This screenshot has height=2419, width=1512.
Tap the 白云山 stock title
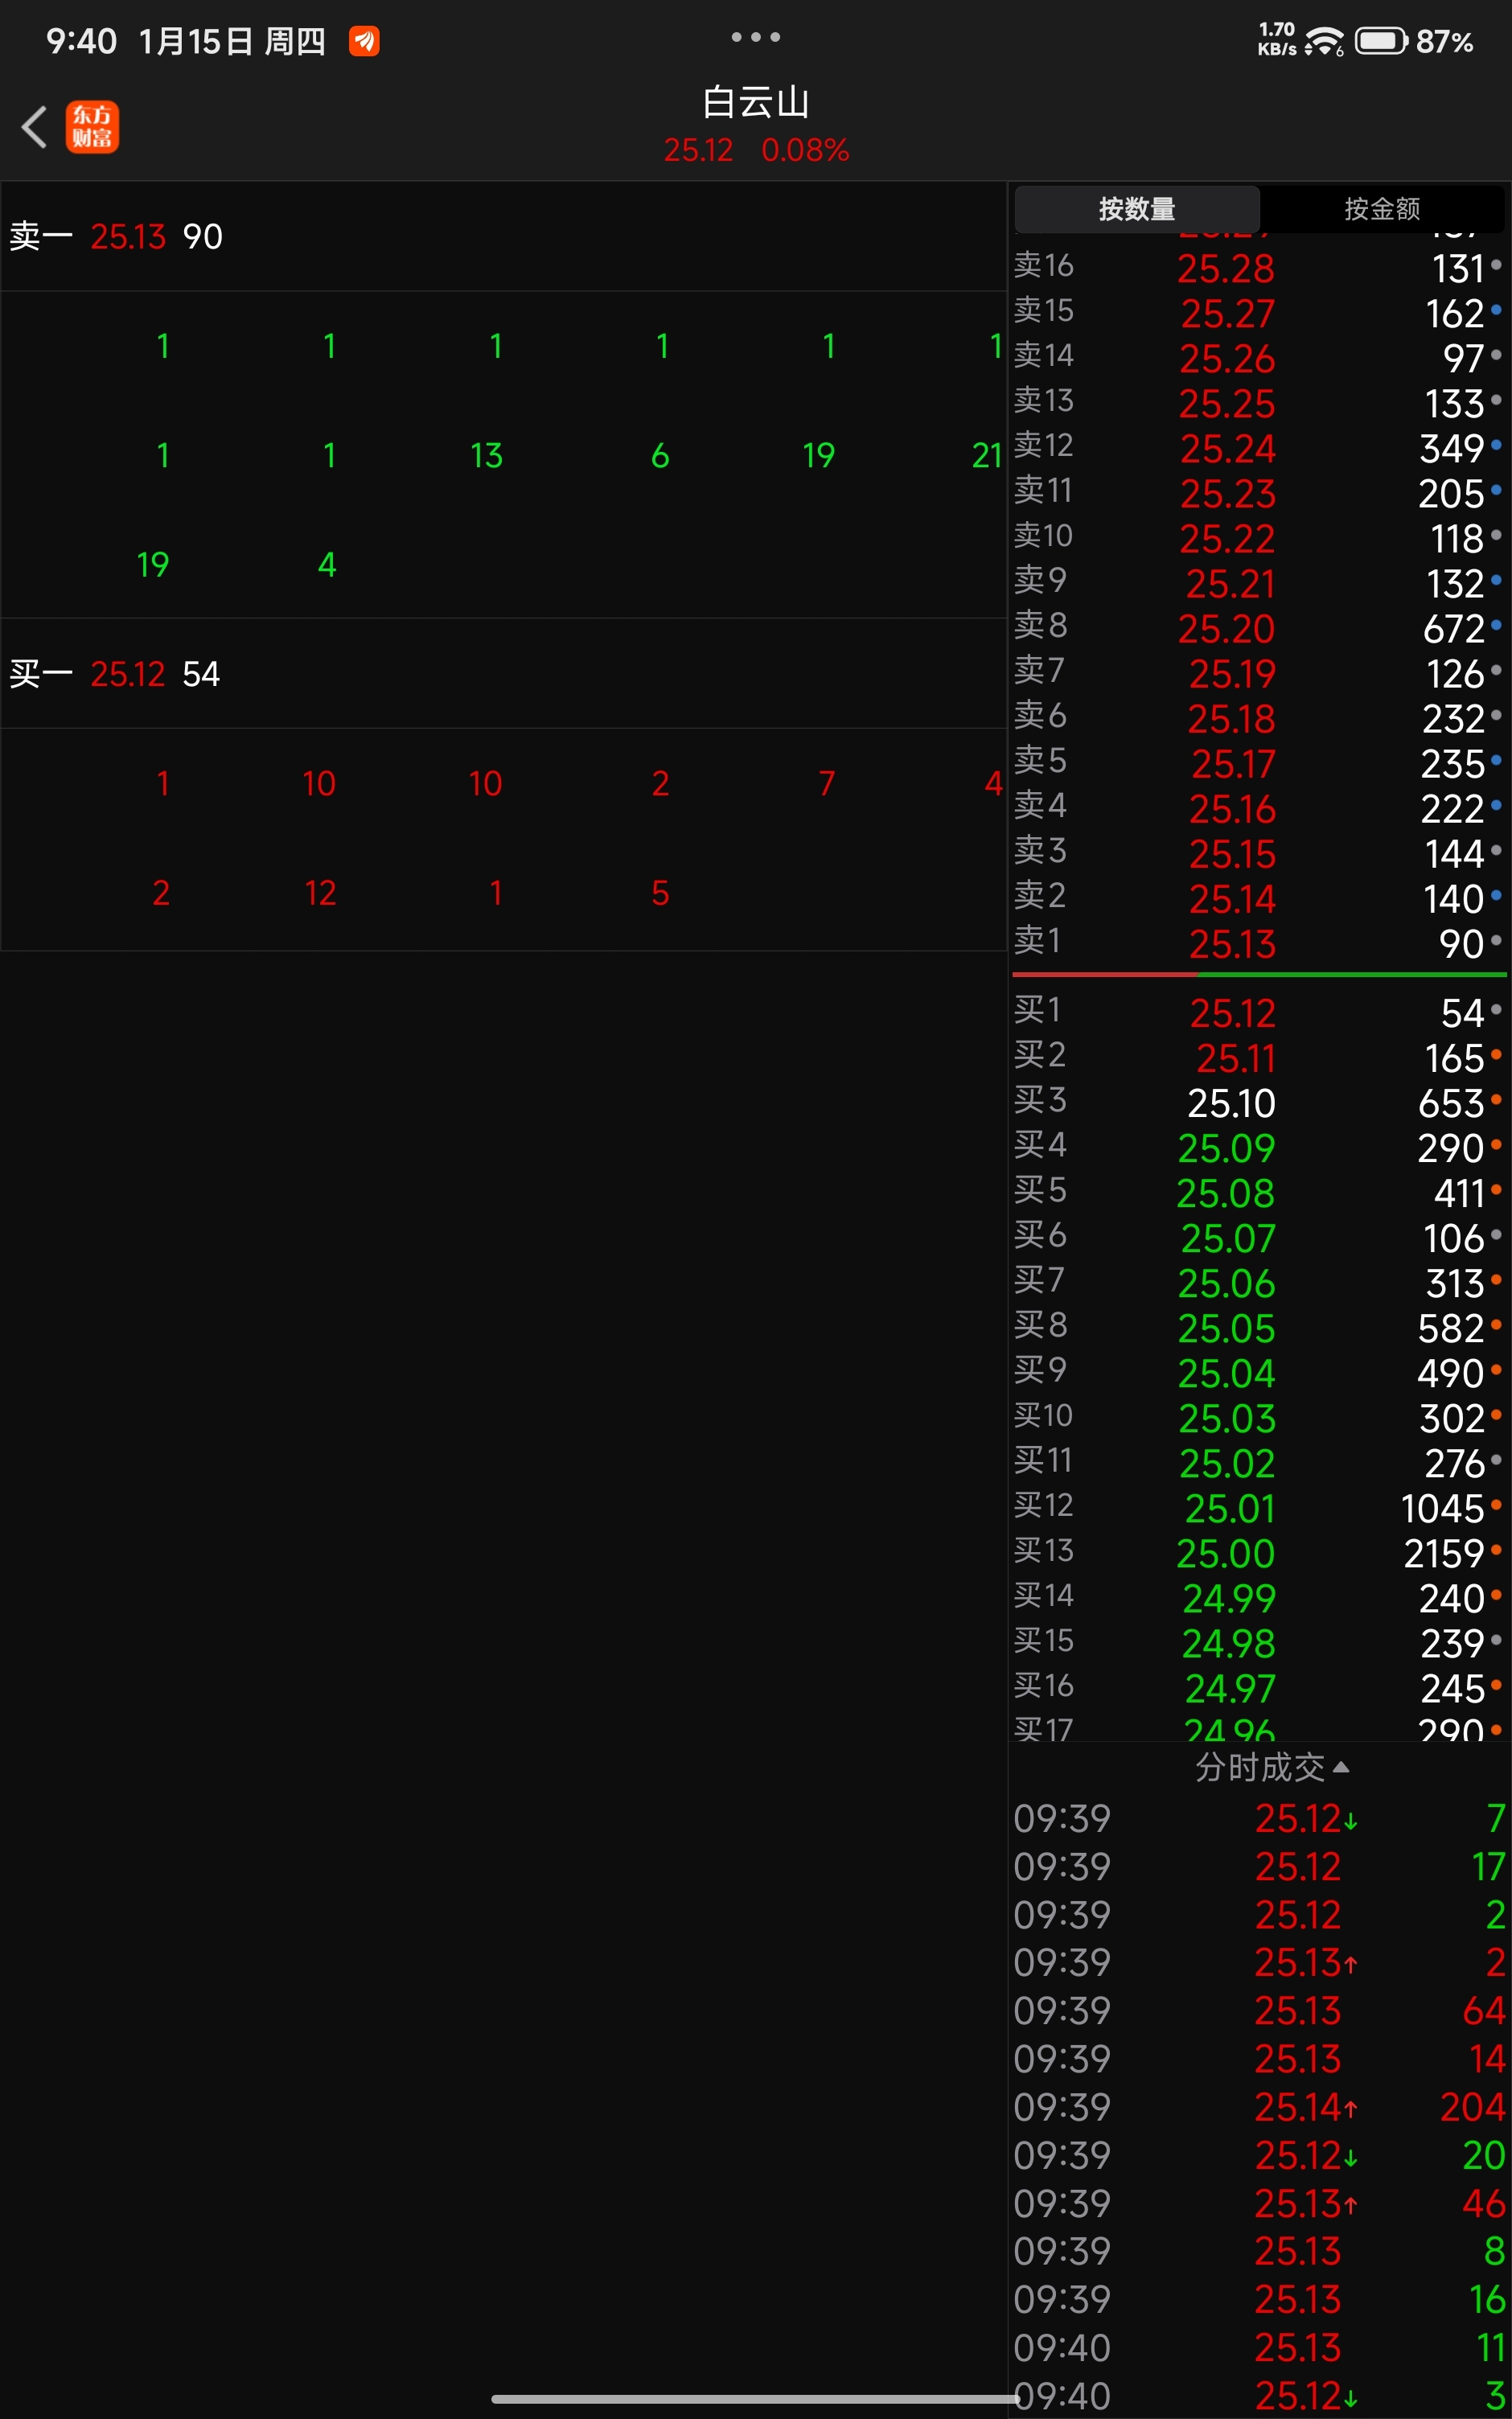click(x=755, y=102)
